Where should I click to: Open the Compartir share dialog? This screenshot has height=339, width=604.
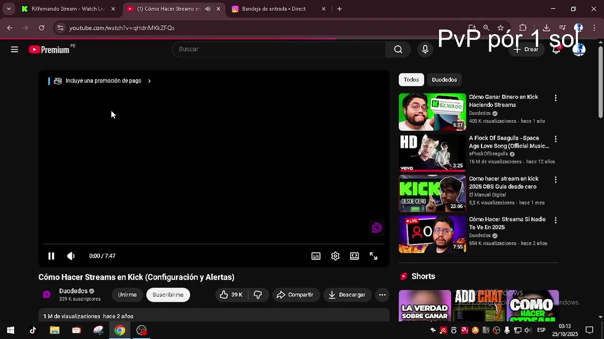click(x=295, y=295)
